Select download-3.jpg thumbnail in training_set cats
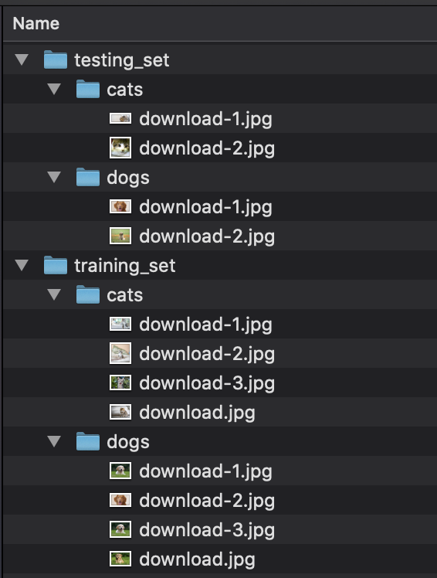This screenshot has height=578, width=437. click(x=120, y=382)
